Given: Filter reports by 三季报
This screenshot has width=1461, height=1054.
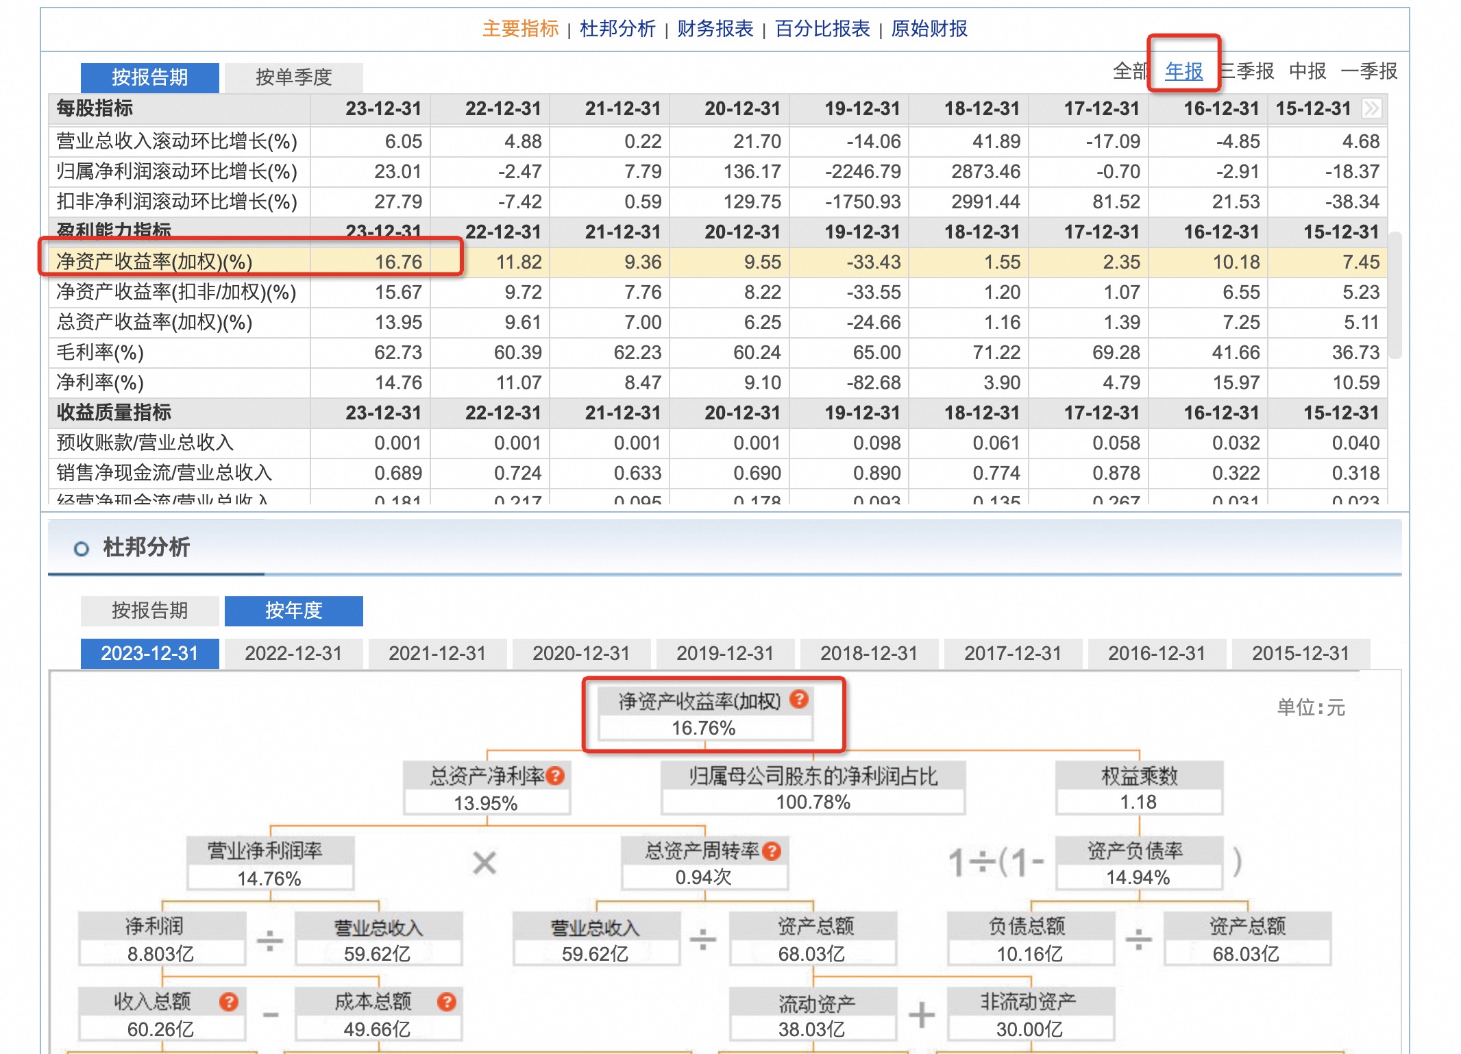Looking at the screenshot, I should coord(1247,71).
